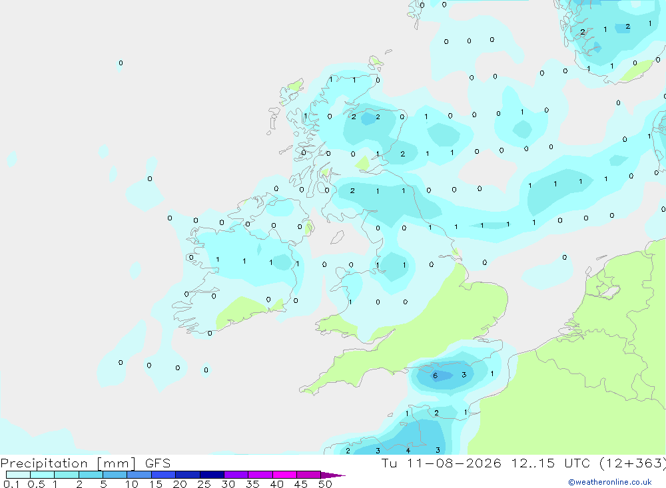666x488 pixels.
Task: Click the 'GFS' model label
Action: (158, 463)
